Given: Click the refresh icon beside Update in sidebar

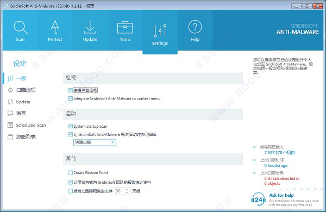Looking at the screenshot, I should 10,102.
